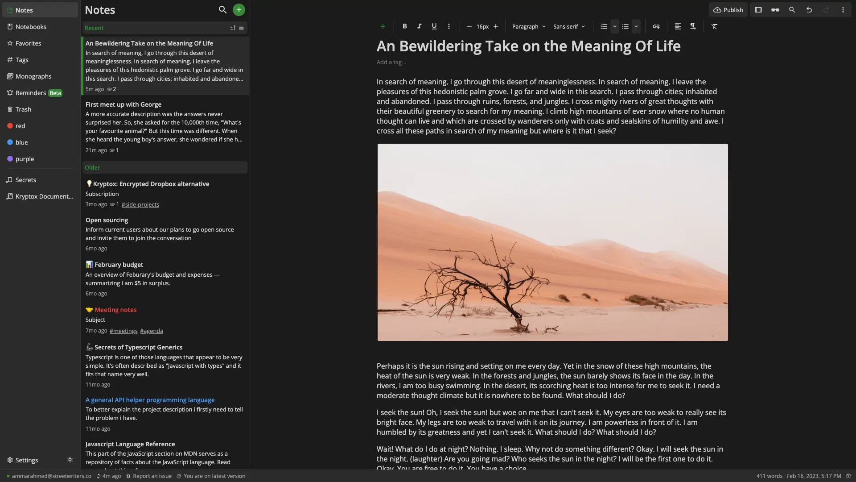Click the #side-projects tag link
The image size is (856, 482).
(140, 204)
